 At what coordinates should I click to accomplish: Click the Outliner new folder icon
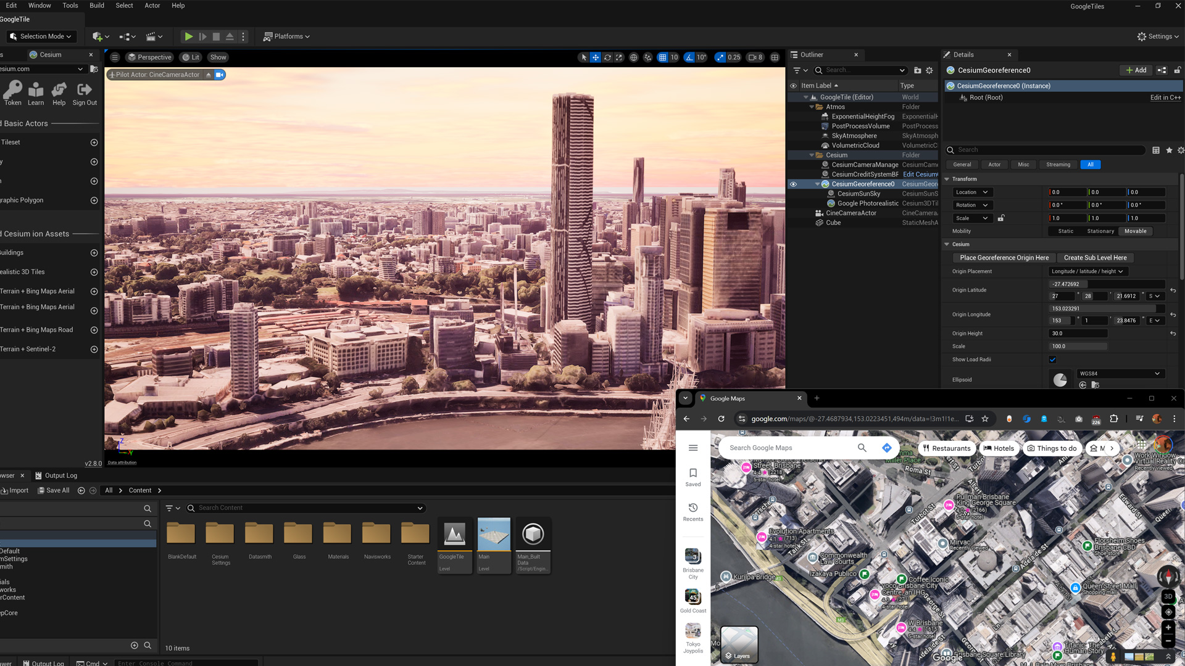(917, 70)
